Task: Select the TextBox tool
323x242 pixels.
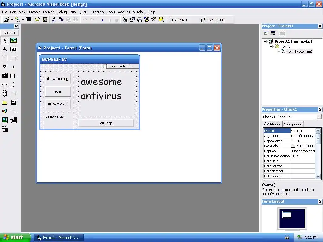Action: [13, 49]
